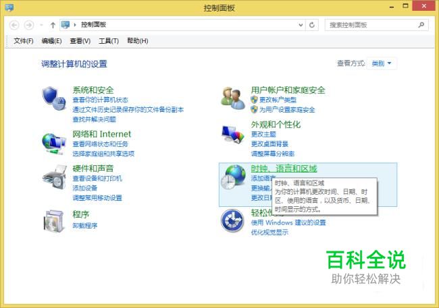This screenshot has width=439, height=308.
Task: Click the forward navigation arrow
Action: pos(29,25)
